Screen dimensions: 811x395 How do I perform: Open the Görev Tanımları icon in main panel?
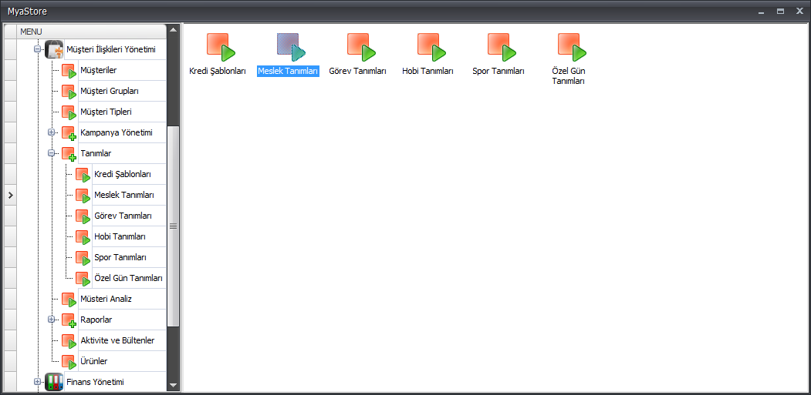[359, 48]
